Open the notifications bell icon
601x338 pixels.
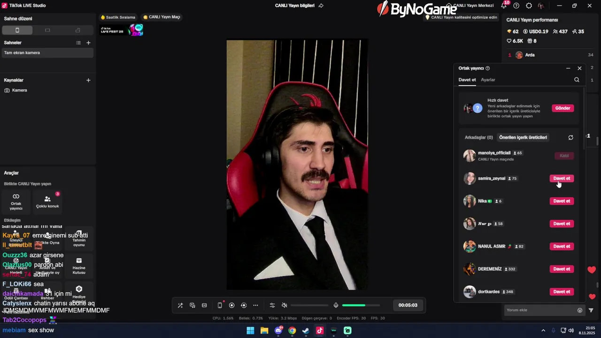[504, 6]
